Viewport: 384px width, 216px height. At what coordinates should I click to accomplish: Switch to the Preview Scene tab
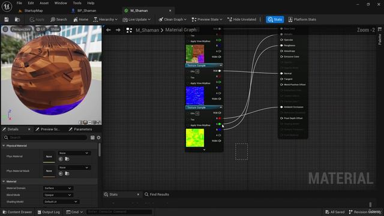coord(48,130)
